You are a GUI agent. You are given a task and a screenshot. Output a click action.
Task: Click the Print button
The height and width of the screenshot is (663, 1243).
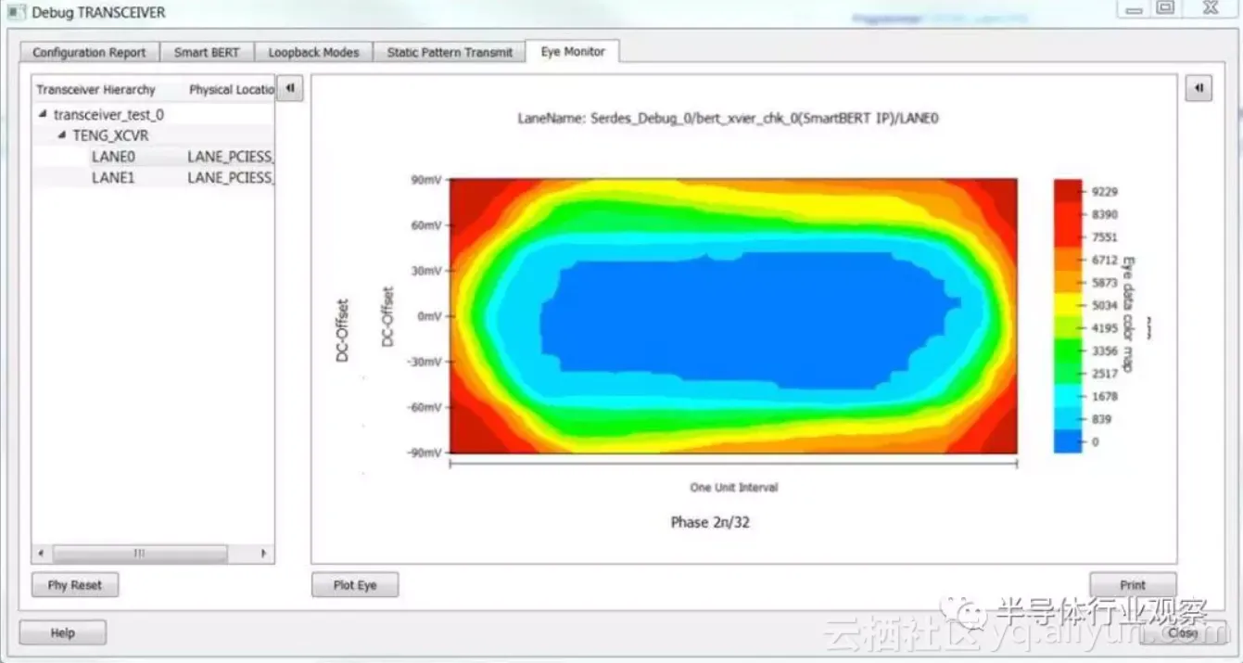(1133, 585)
